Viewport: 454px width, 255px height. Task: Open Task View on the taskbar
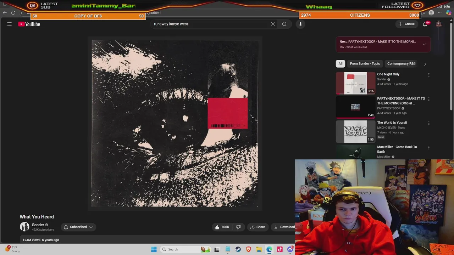[217, 249]
